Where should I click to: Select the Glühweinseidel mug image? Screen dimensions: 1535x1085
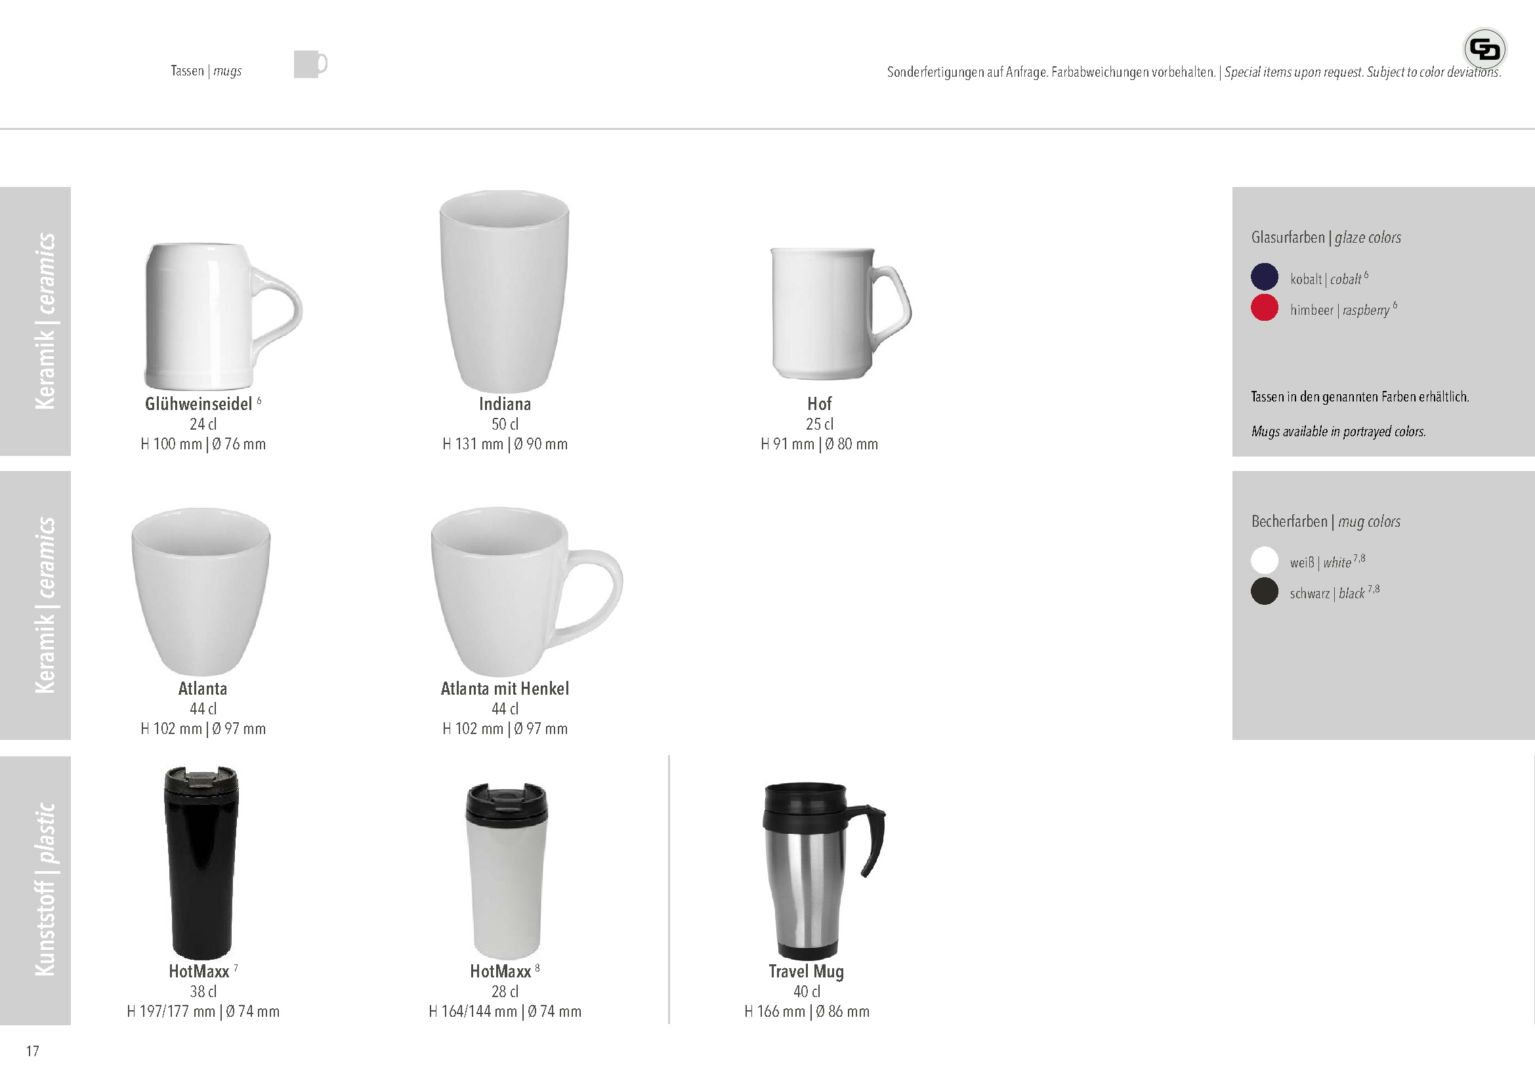click(x=223, y=316)
